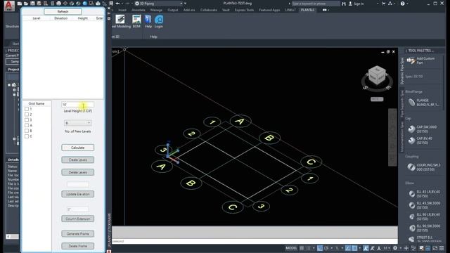Screen dimensions: 450x253
Task: Check the grid name 3 checkbox
Action: point(27,120)
